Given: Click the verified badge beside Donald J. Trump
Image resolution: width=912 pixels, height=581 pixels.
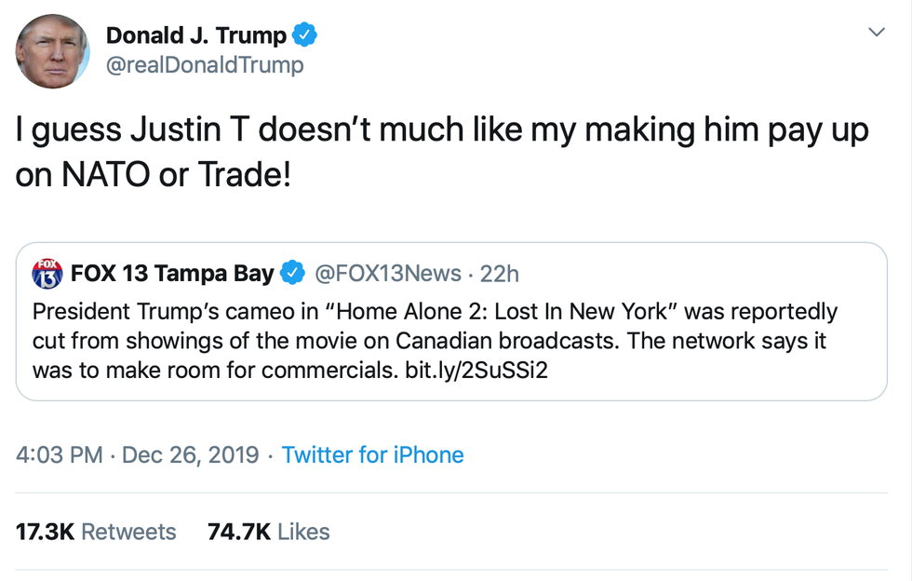Looking at the screenshot, I should pyautogui.click(x=305, y=35).
